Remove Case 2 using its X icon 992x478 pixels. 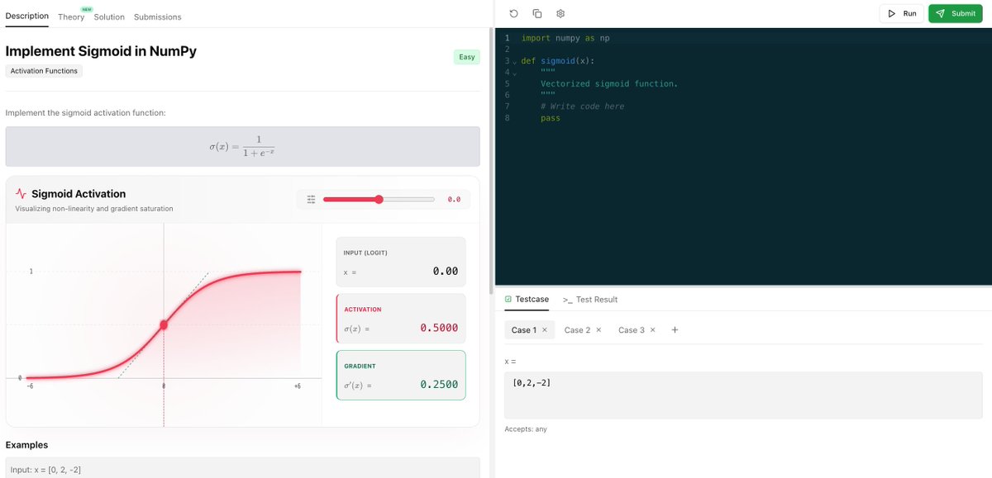(x=599, y=330)
